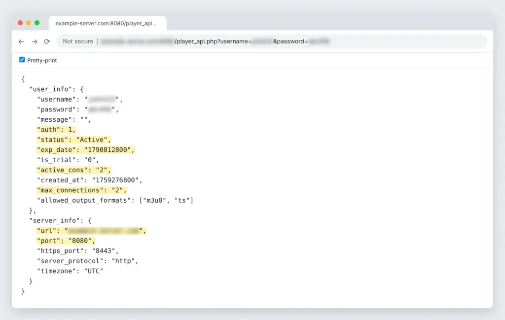The width and height of the screenshot is (505, 320).
Task: Click the "ts" format value
Action: pyautogui.click(x=182, y=200)
